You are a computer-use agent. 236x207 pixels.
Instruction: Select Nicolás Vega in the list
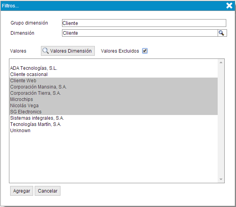click(24, 106)
